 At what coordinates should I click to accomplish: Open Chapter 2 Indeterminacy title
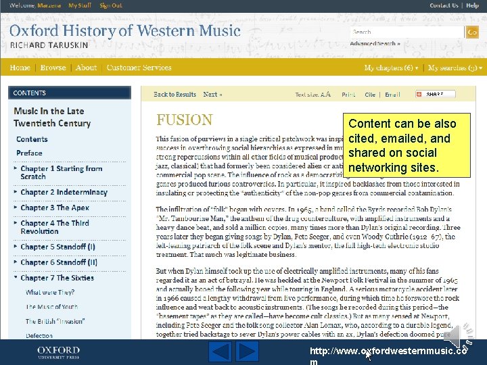[x=64, y=192]
